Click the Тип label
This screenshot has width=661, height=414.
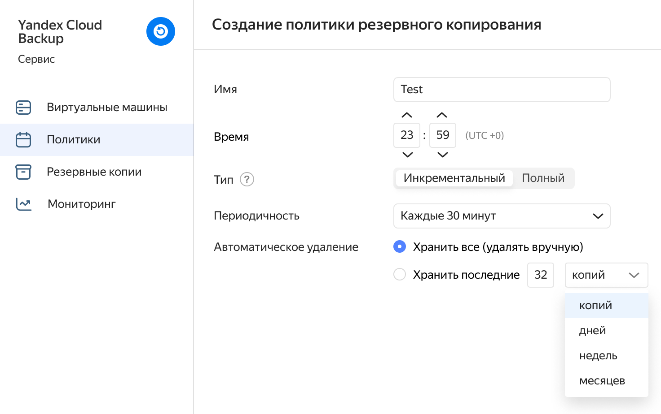224,180
